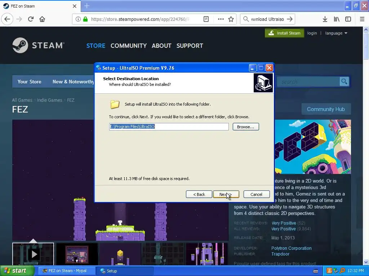
Task: Open the ABOUT menu item
Action: 161,46
